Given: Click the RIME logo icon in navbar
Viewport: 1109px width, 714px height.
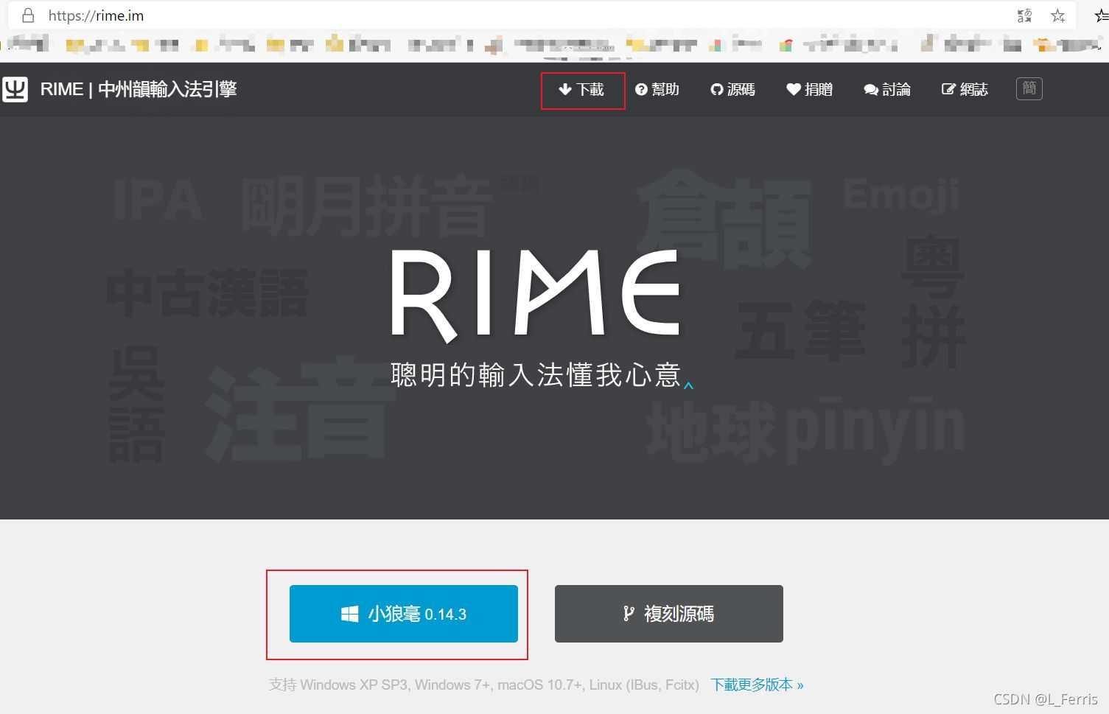Looking at the screenshot, I should (15, 89).
